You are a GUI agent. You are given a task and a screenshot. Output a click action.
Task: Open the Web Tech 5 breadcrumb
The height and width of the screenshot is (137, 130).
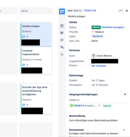point(74,10)
